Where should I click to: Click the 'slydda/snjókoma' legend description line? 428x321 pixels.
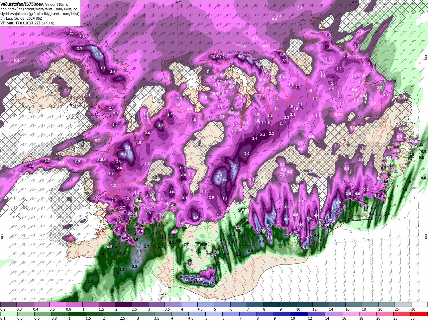(40, 14)
